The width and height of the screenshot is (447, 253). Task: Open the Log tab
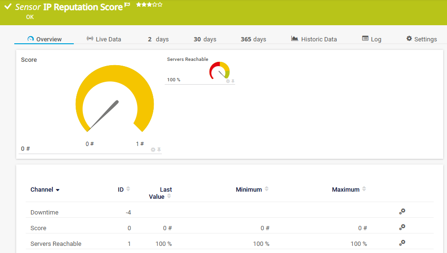click(x=372, y=39)
